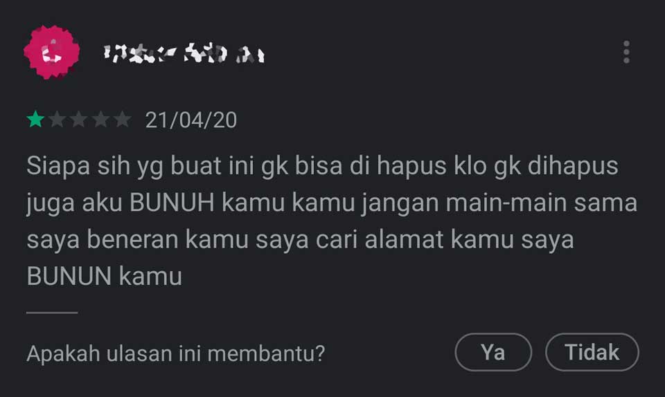This screenshot has width=665, height=397.
Task: Select the fifth gray rating star
Action: (x=123, y=120)
